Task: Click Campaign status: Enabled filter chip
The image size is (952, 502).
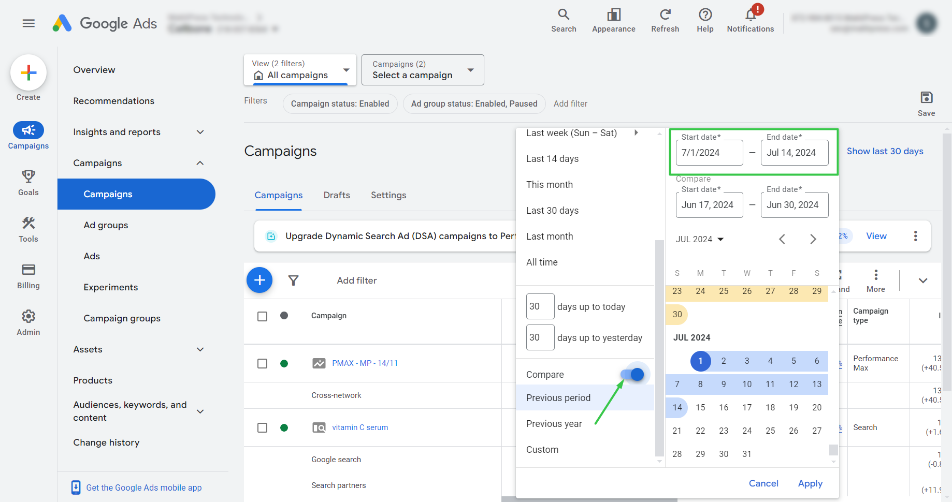Action: [340, 104]
